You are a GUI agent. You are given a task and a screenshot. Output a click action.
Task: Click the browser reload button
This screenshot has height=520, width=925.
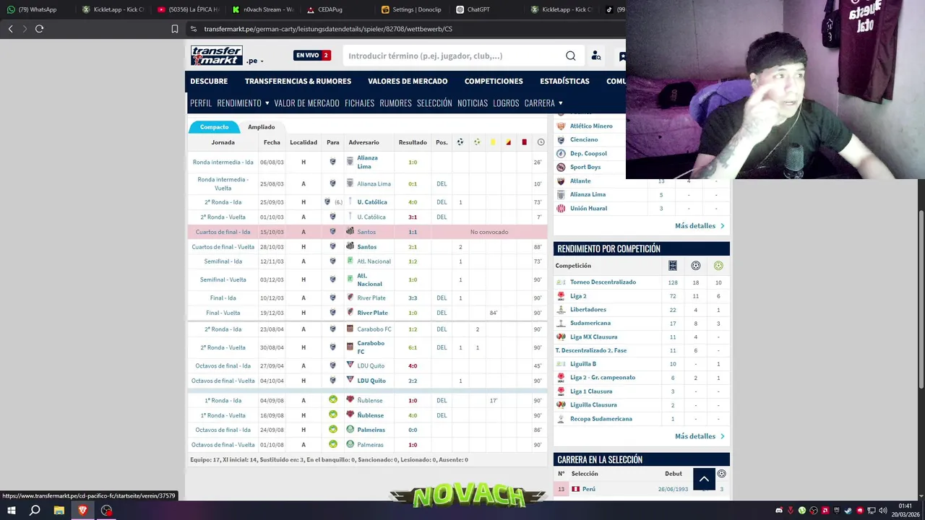pos(39,29)
